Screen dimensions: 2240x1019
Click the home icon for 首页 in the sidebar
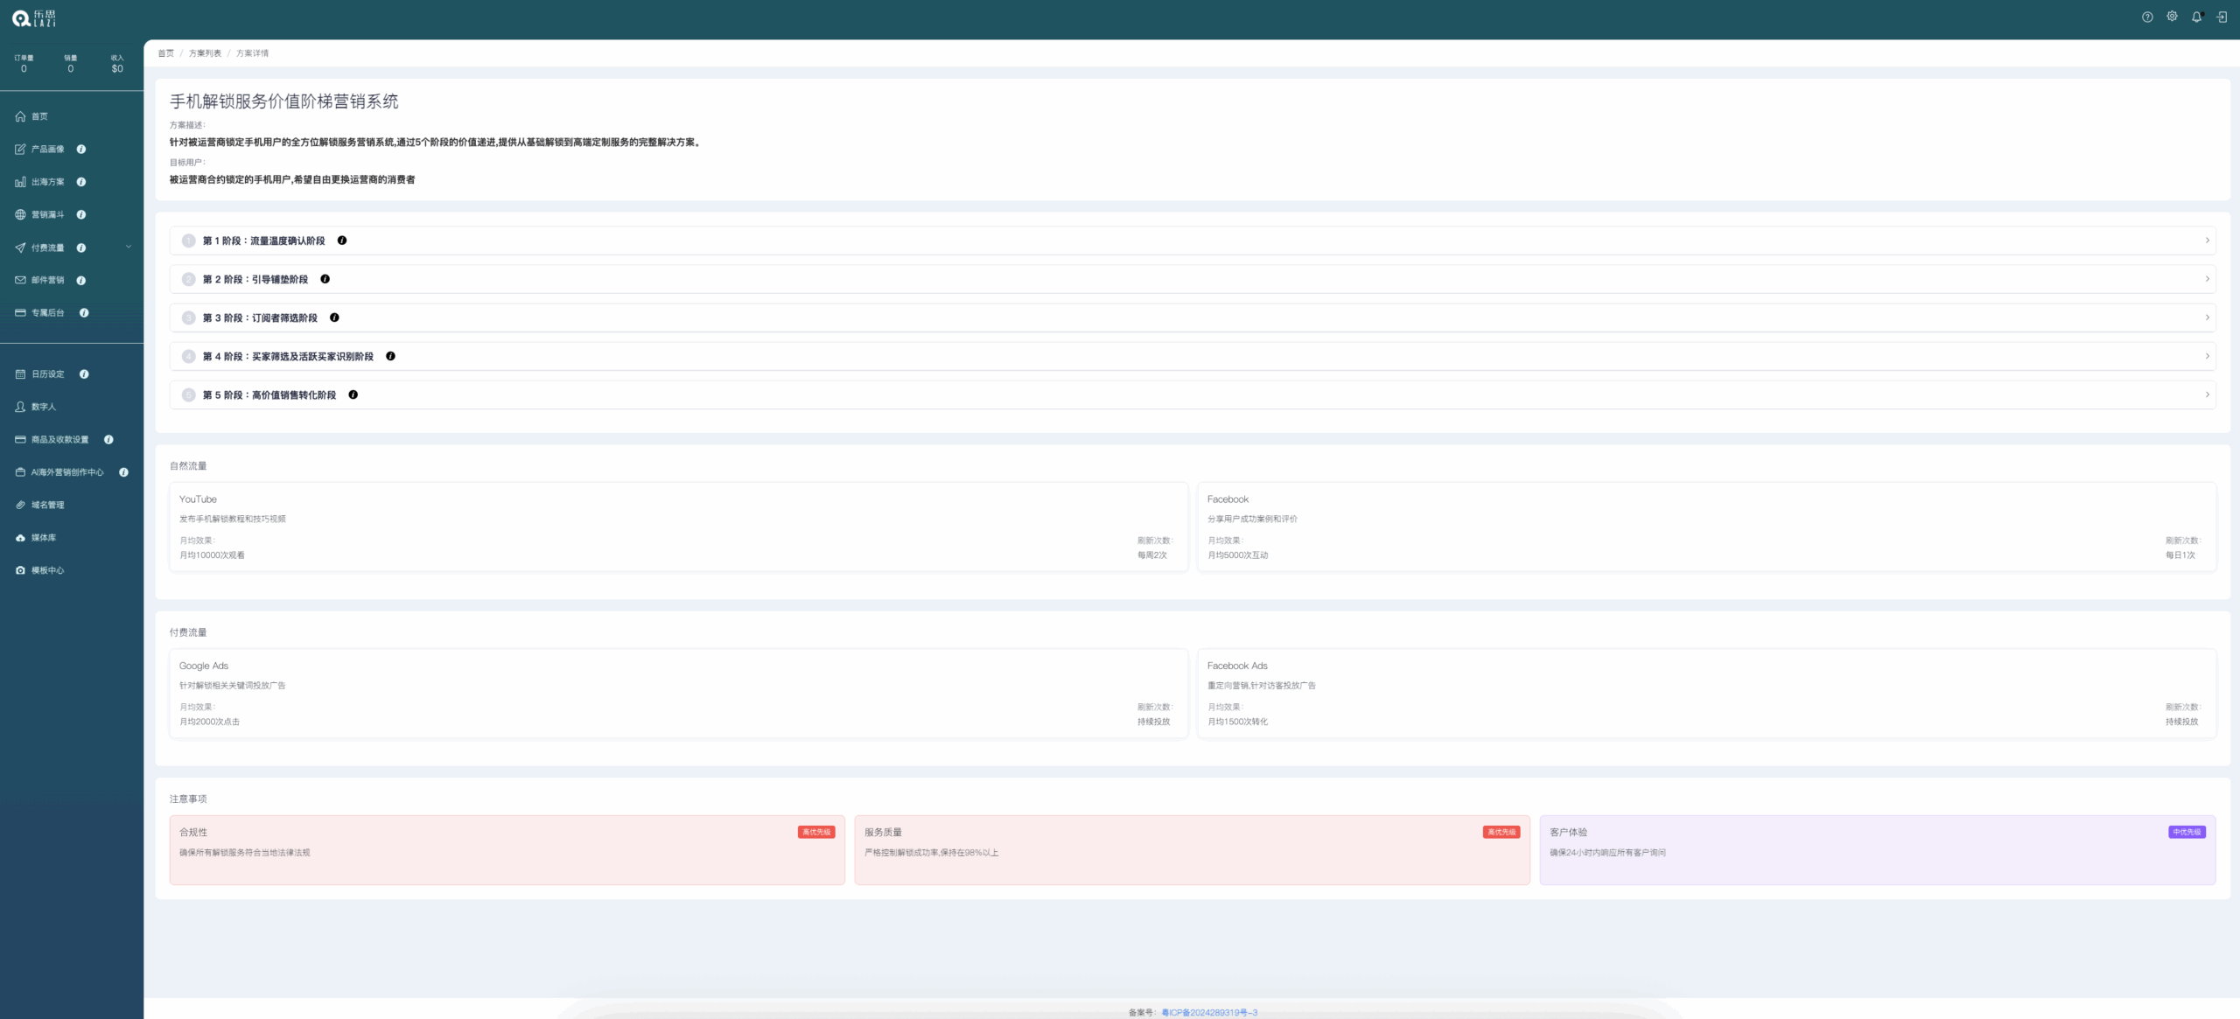point(20,116)
